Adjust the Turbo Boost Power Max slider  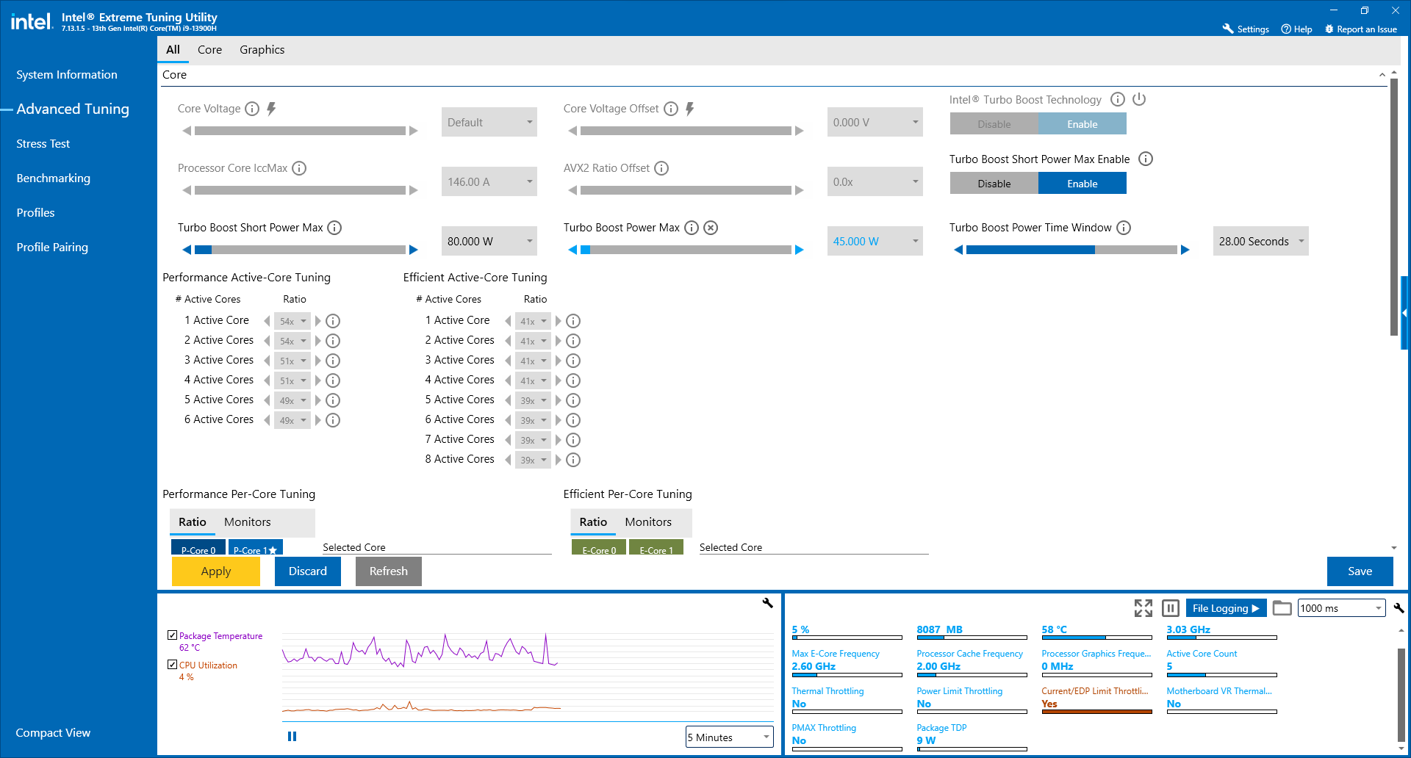click(x=686, y=250)
